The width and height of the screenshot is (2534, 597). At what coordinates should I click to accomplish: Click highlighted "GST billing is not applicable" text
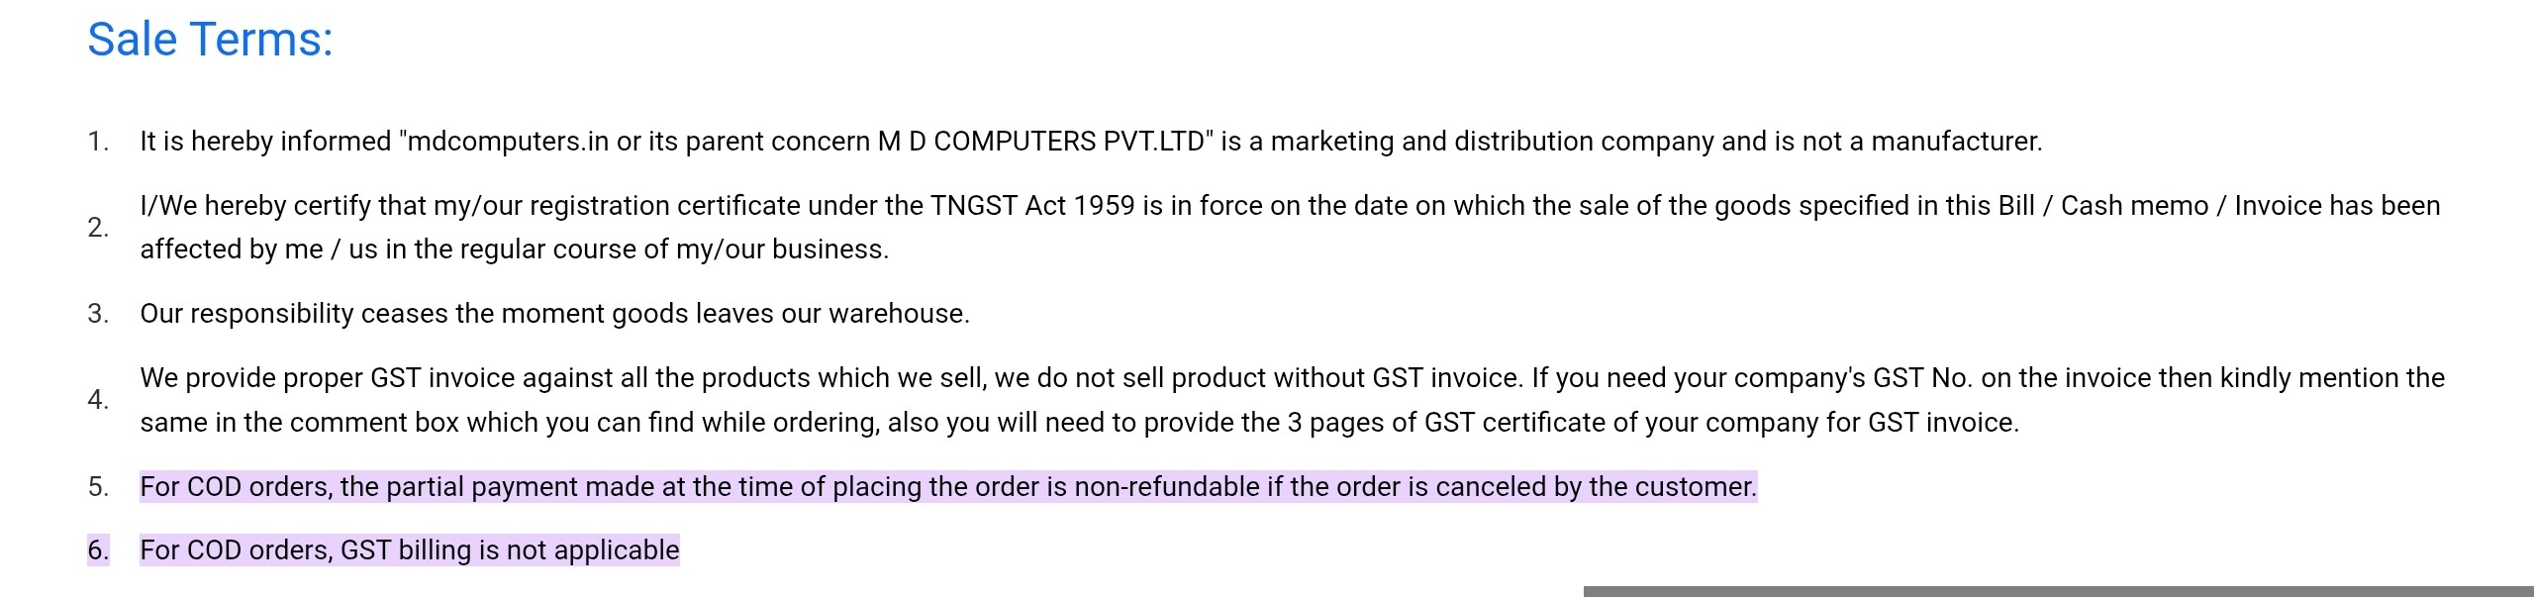[510, 550]
